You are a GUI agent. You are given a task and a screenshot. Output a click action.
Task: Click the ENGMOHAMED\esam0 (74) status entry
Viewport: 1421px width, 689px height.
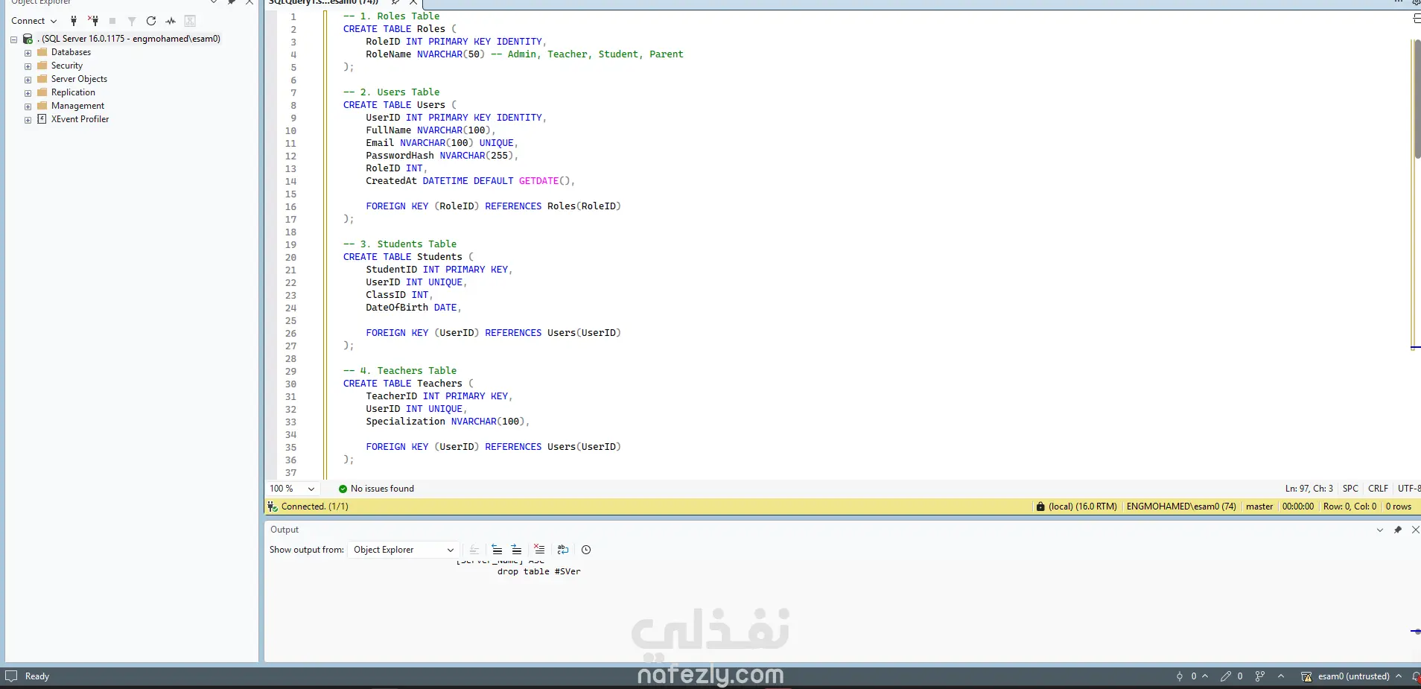pos(1181,507)
